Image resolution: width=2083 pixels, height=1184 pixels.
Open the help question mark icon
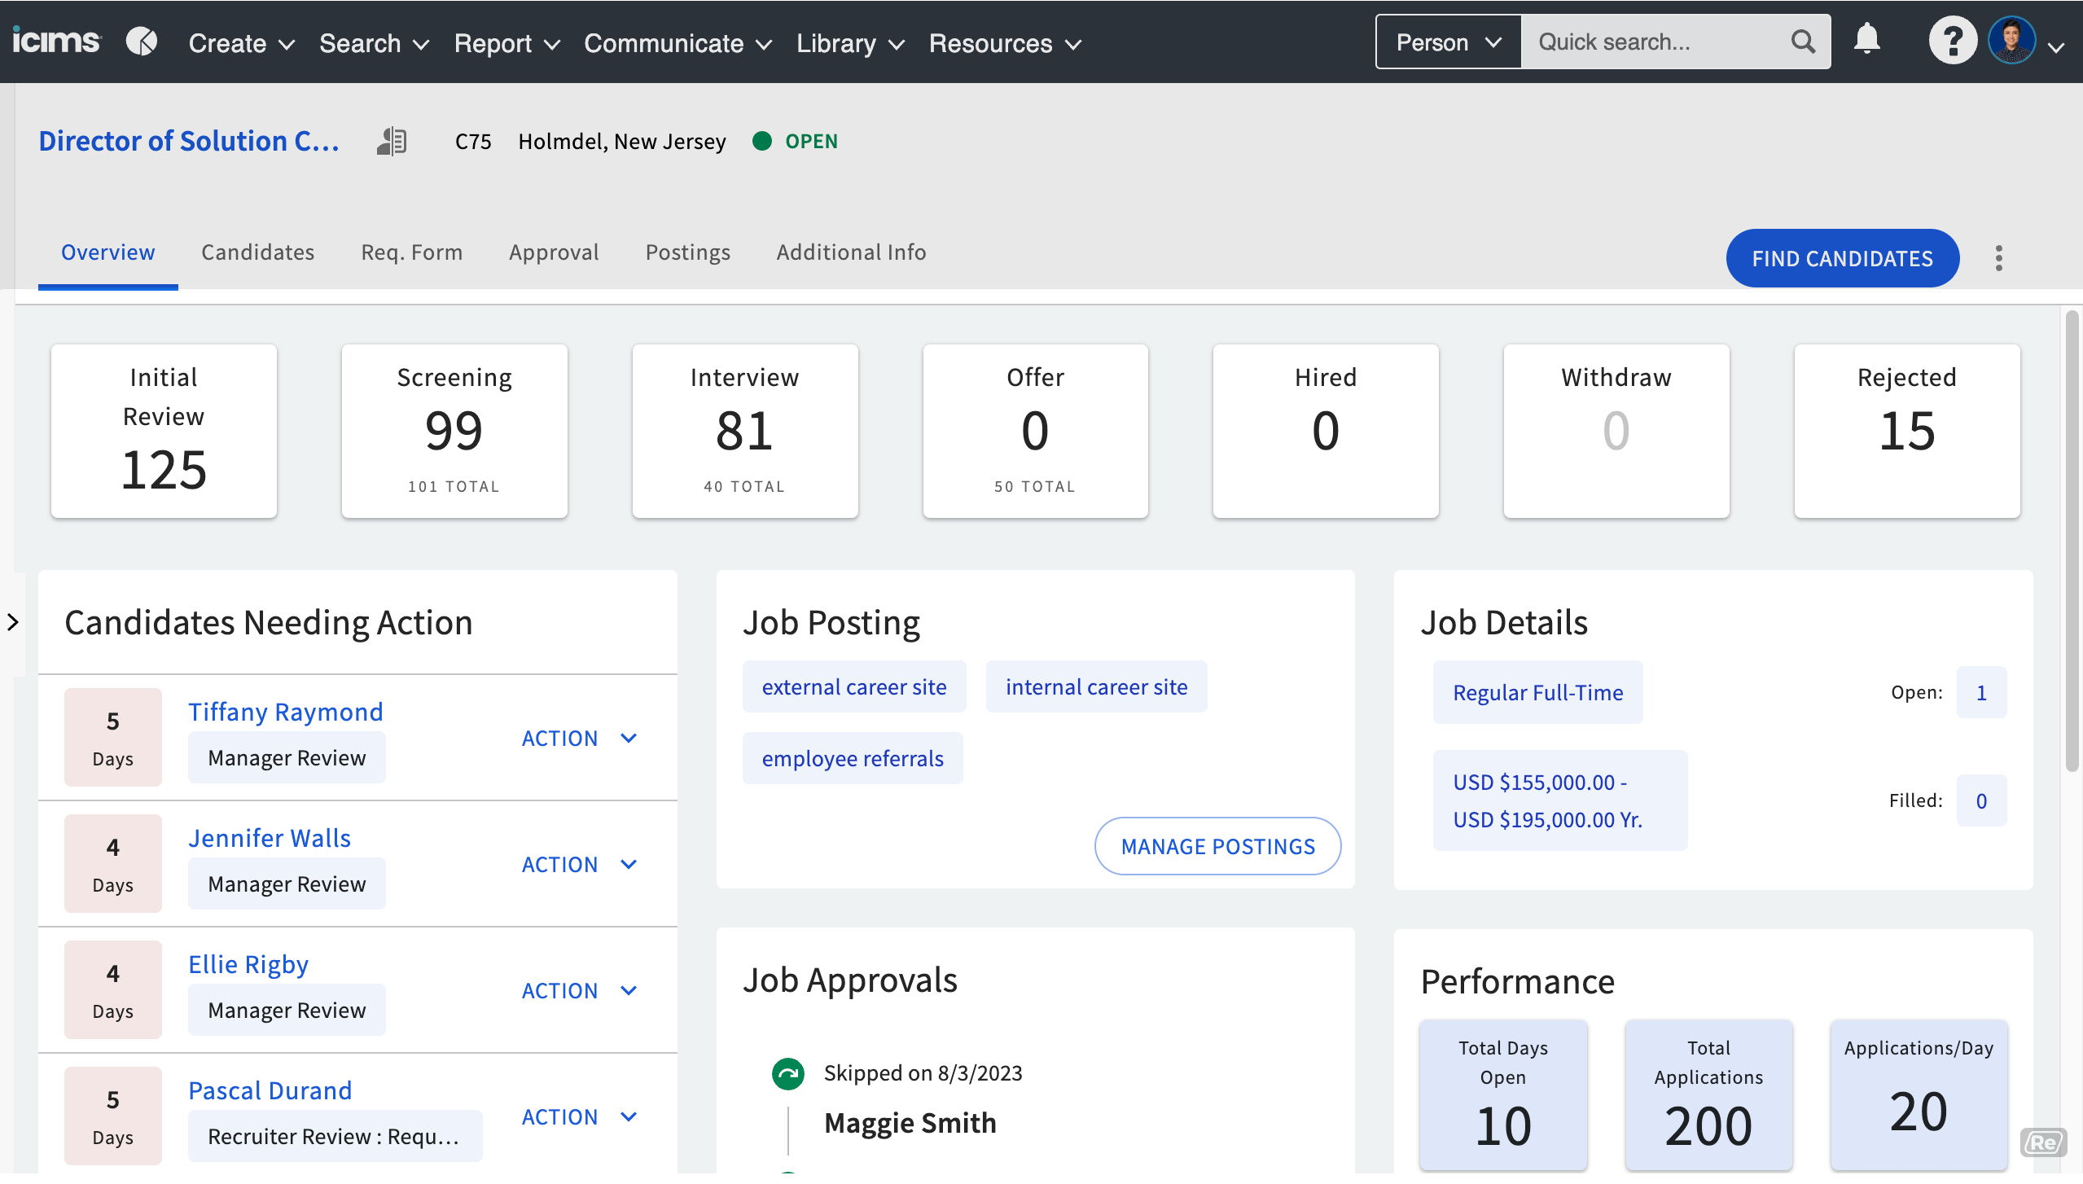[1952, 41]
